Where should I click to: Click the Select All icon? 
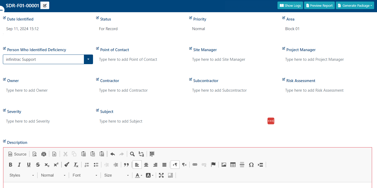point(152,154)
